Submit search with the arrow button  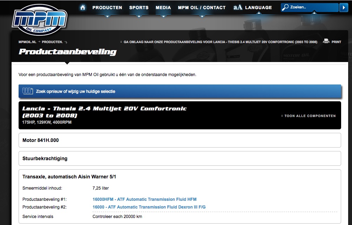coord(344,7)
